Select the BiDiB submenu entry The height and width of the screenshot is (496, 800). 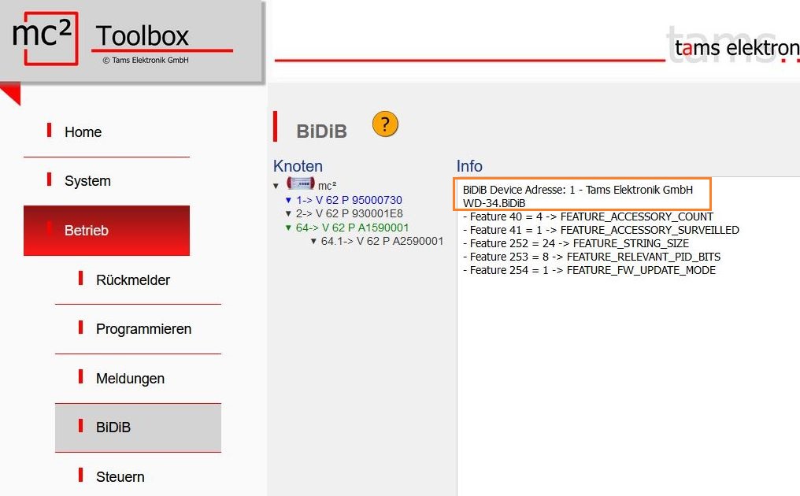pos(113,428)
